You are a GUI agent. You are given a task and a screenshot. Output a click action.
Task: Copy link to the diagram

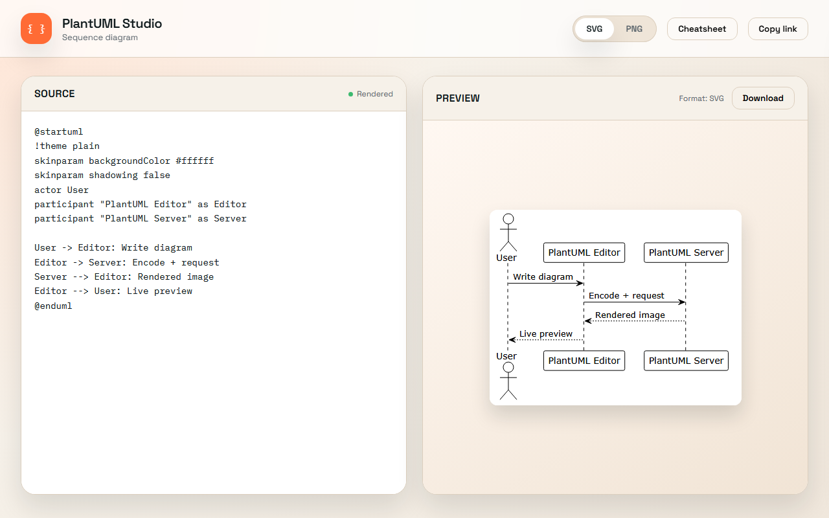(778, 28)
